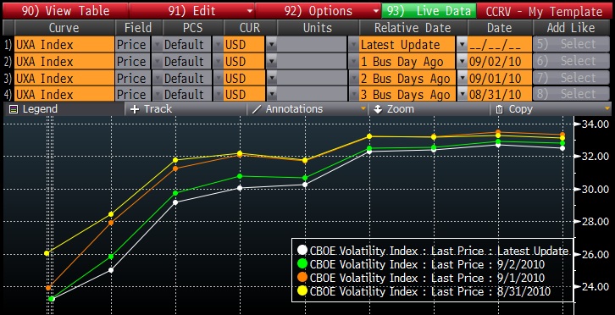Screen dimensions: 615x315
Task: Expand the Copy dropdown arrow
Action: (607, 108)
